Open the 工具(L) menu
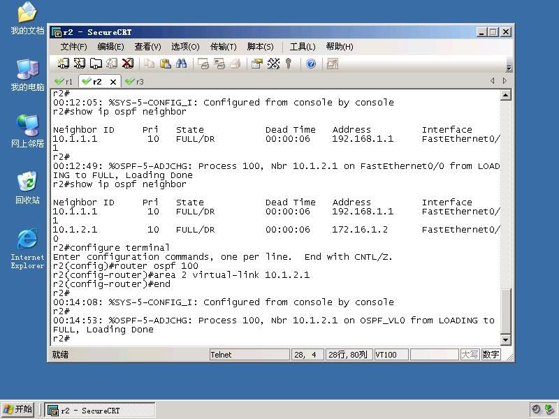This screenshot has width=559, height=419. click(x=303, y=47)
